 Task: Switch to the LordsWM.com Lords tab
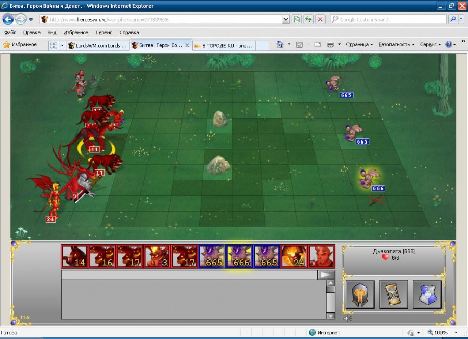point(98,45)
